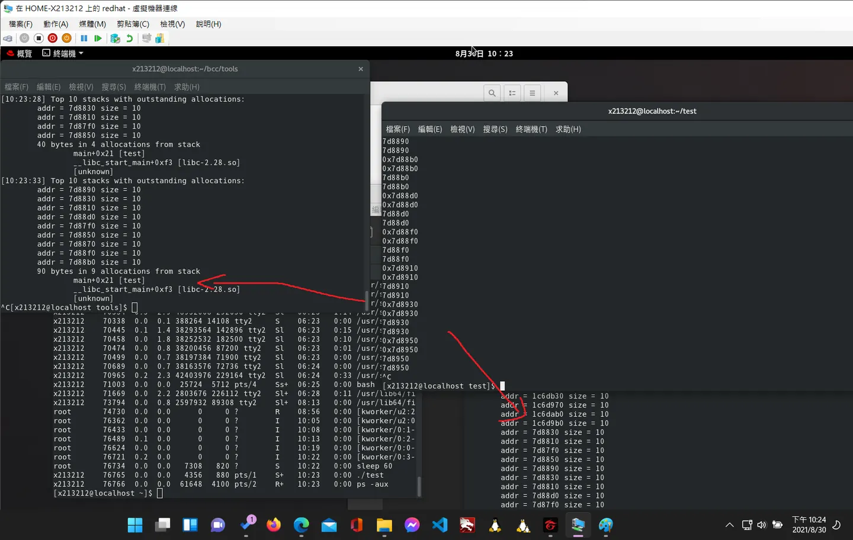Click the search magnifier in the file window
The height and width of the screenshot is (540, 853).
[x=492, y=93]
